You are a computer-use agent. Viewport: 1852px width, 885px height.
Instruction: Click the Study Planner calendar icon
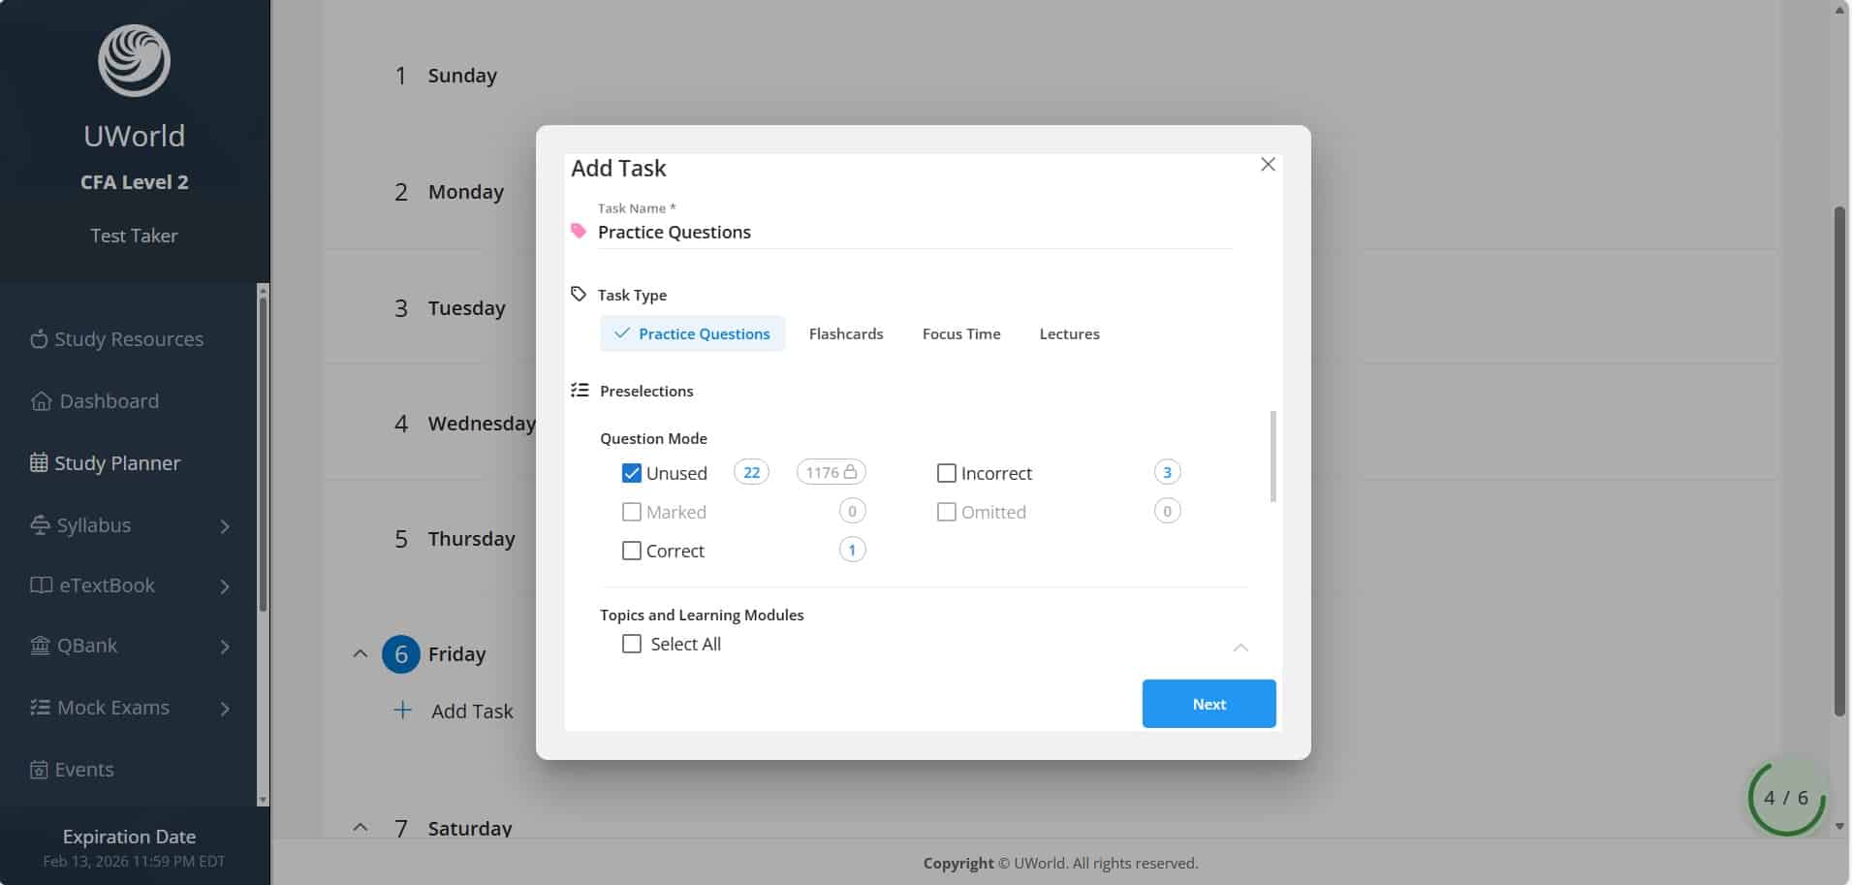(x=39, y=463)
